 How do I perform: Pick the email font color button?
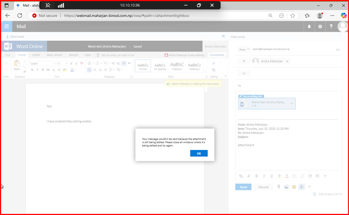[x=287, y=176]
